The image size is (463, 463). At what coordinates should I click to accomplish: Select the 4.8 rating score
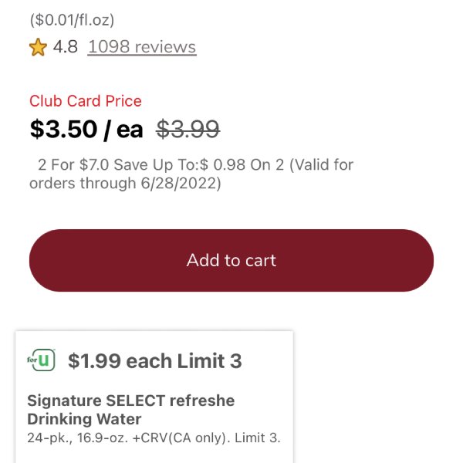(x=66, y=47)
